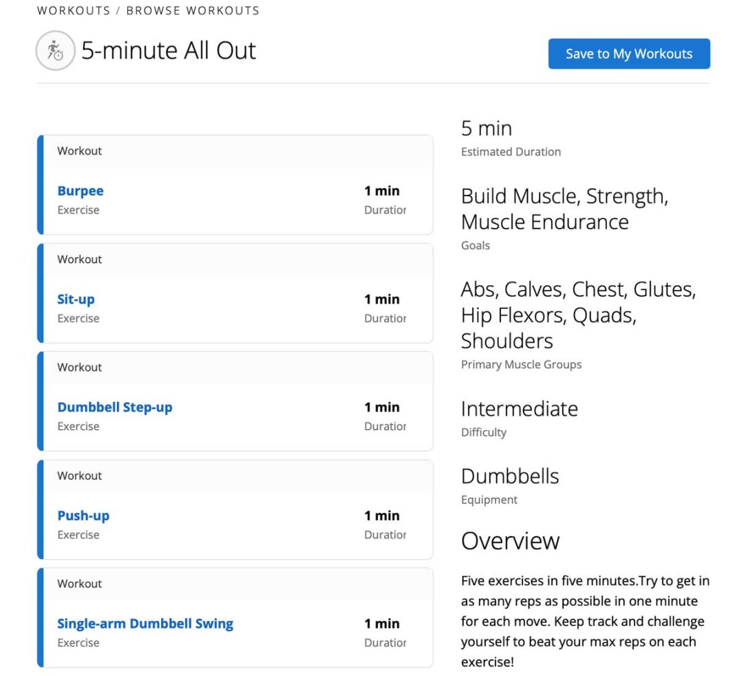Go to WORKOUTS via the breadcrumb

pos(73,10)
